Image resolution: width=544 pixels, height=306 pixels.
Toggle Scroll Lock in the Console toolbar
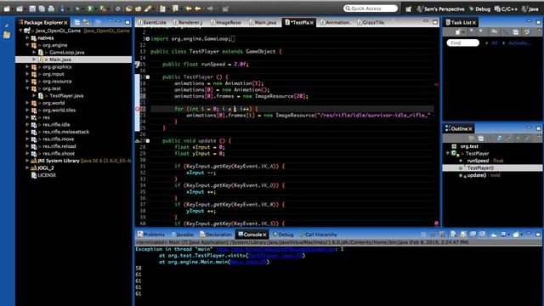coord(463,235)
